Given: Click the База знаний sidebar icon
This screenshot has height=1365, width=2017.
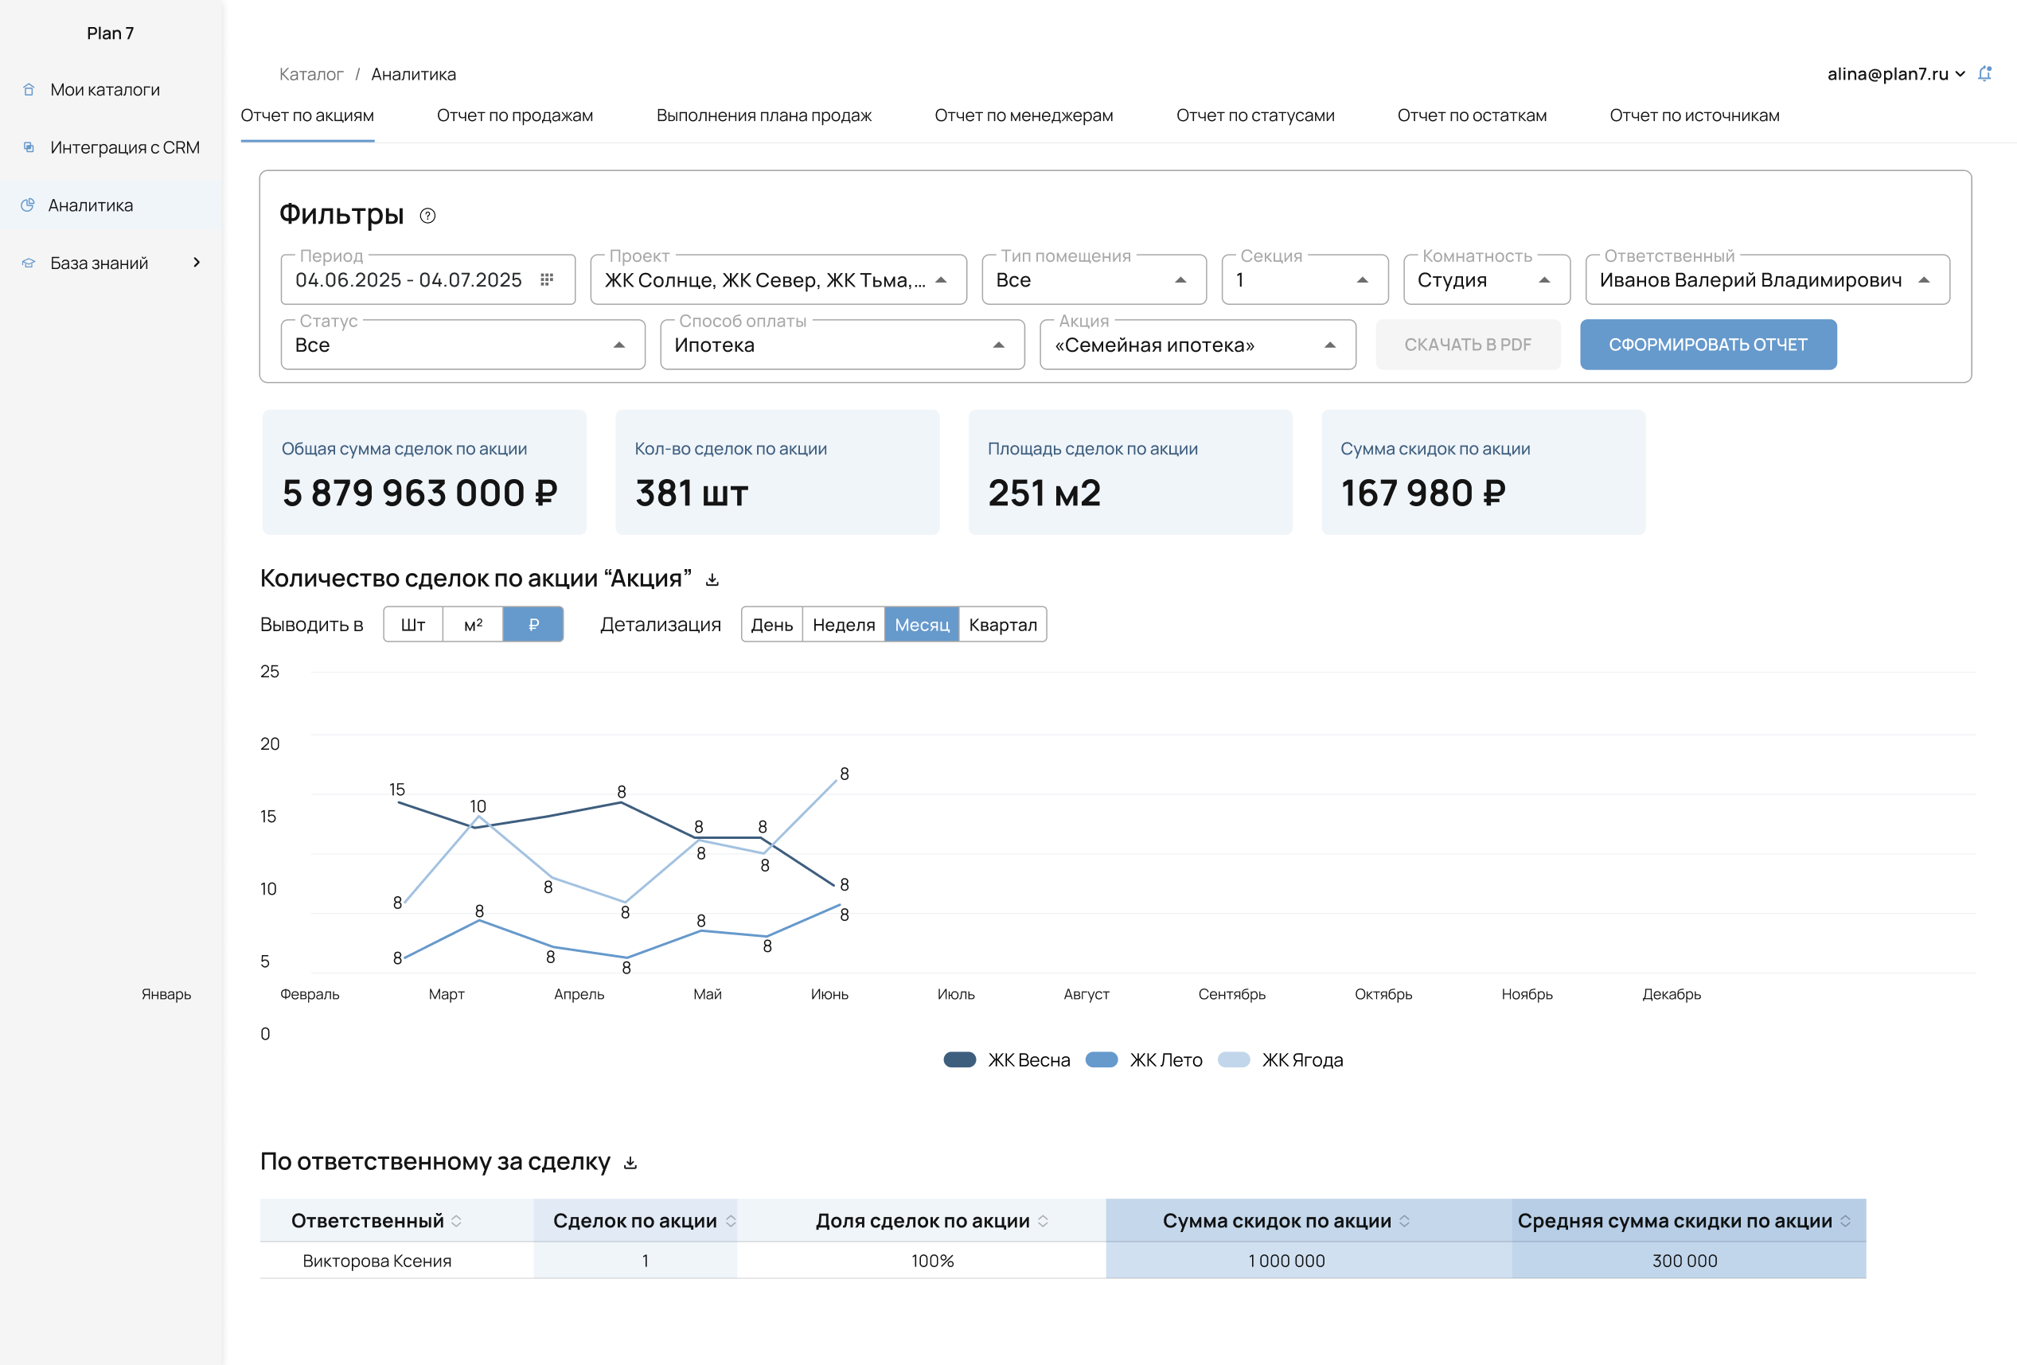Looking at the screenshot, I should tap(29, 262).
